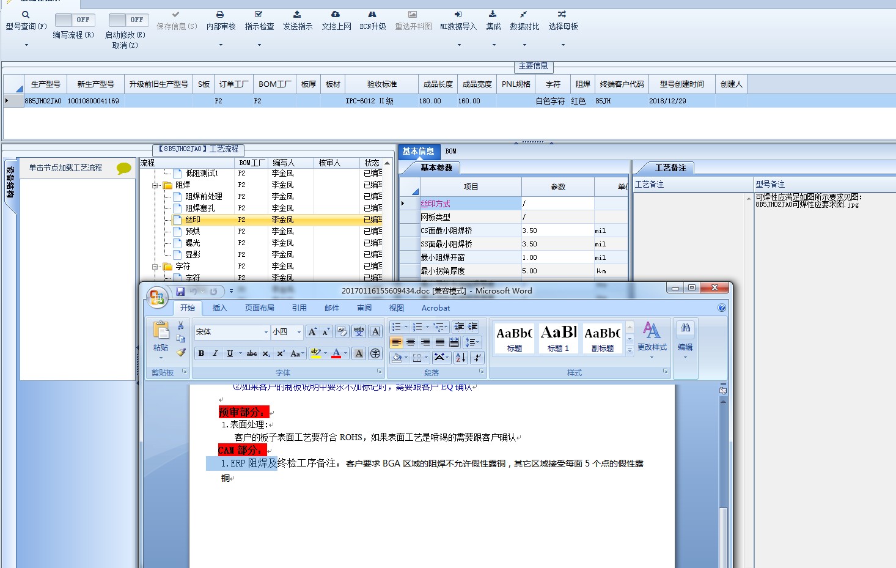Select the 工艺备注 tab
896x568 pixels.
[x=670, y=168]
